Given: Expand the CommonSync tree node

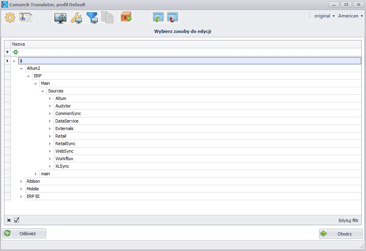Looking at the screenshot, I should 50,114.
